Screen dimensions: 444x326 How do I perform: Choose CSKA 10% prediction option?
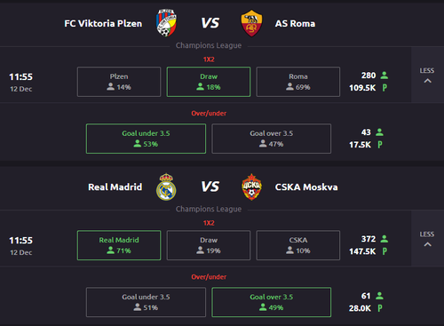[298, 245]
